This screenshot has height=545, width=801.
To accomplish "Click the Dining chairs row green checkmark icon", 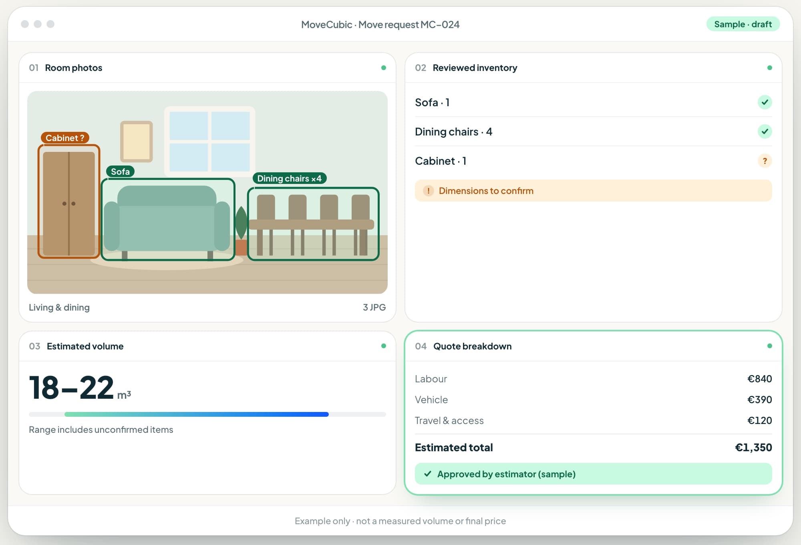I will (765, 131).
